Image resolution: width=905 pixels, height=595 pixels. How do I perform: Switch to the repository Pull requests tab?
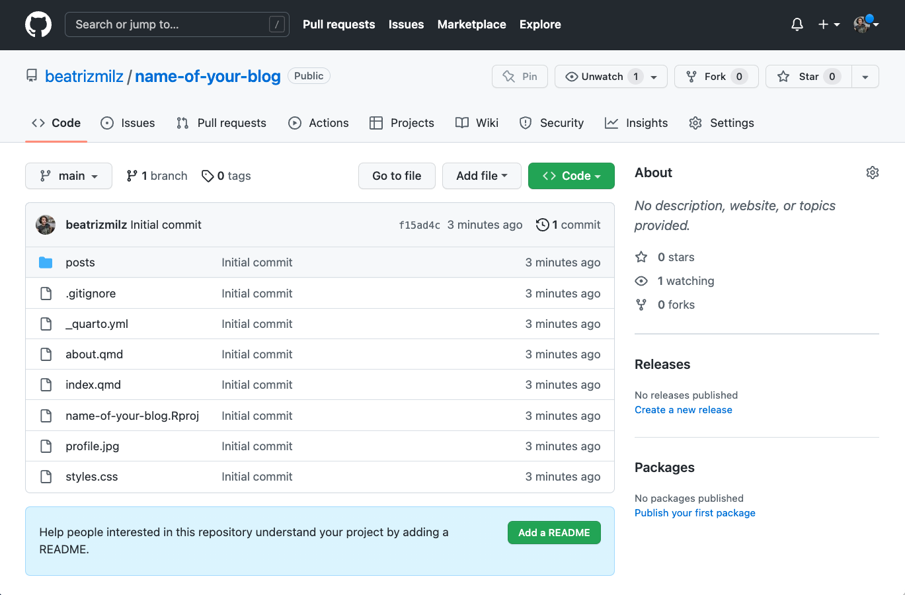[x=221, y=123]
